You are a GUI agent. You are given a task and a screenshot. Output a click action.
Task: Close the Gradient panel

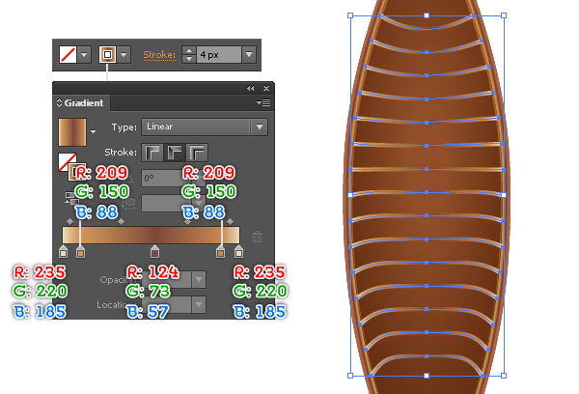(x=266, y=88)
